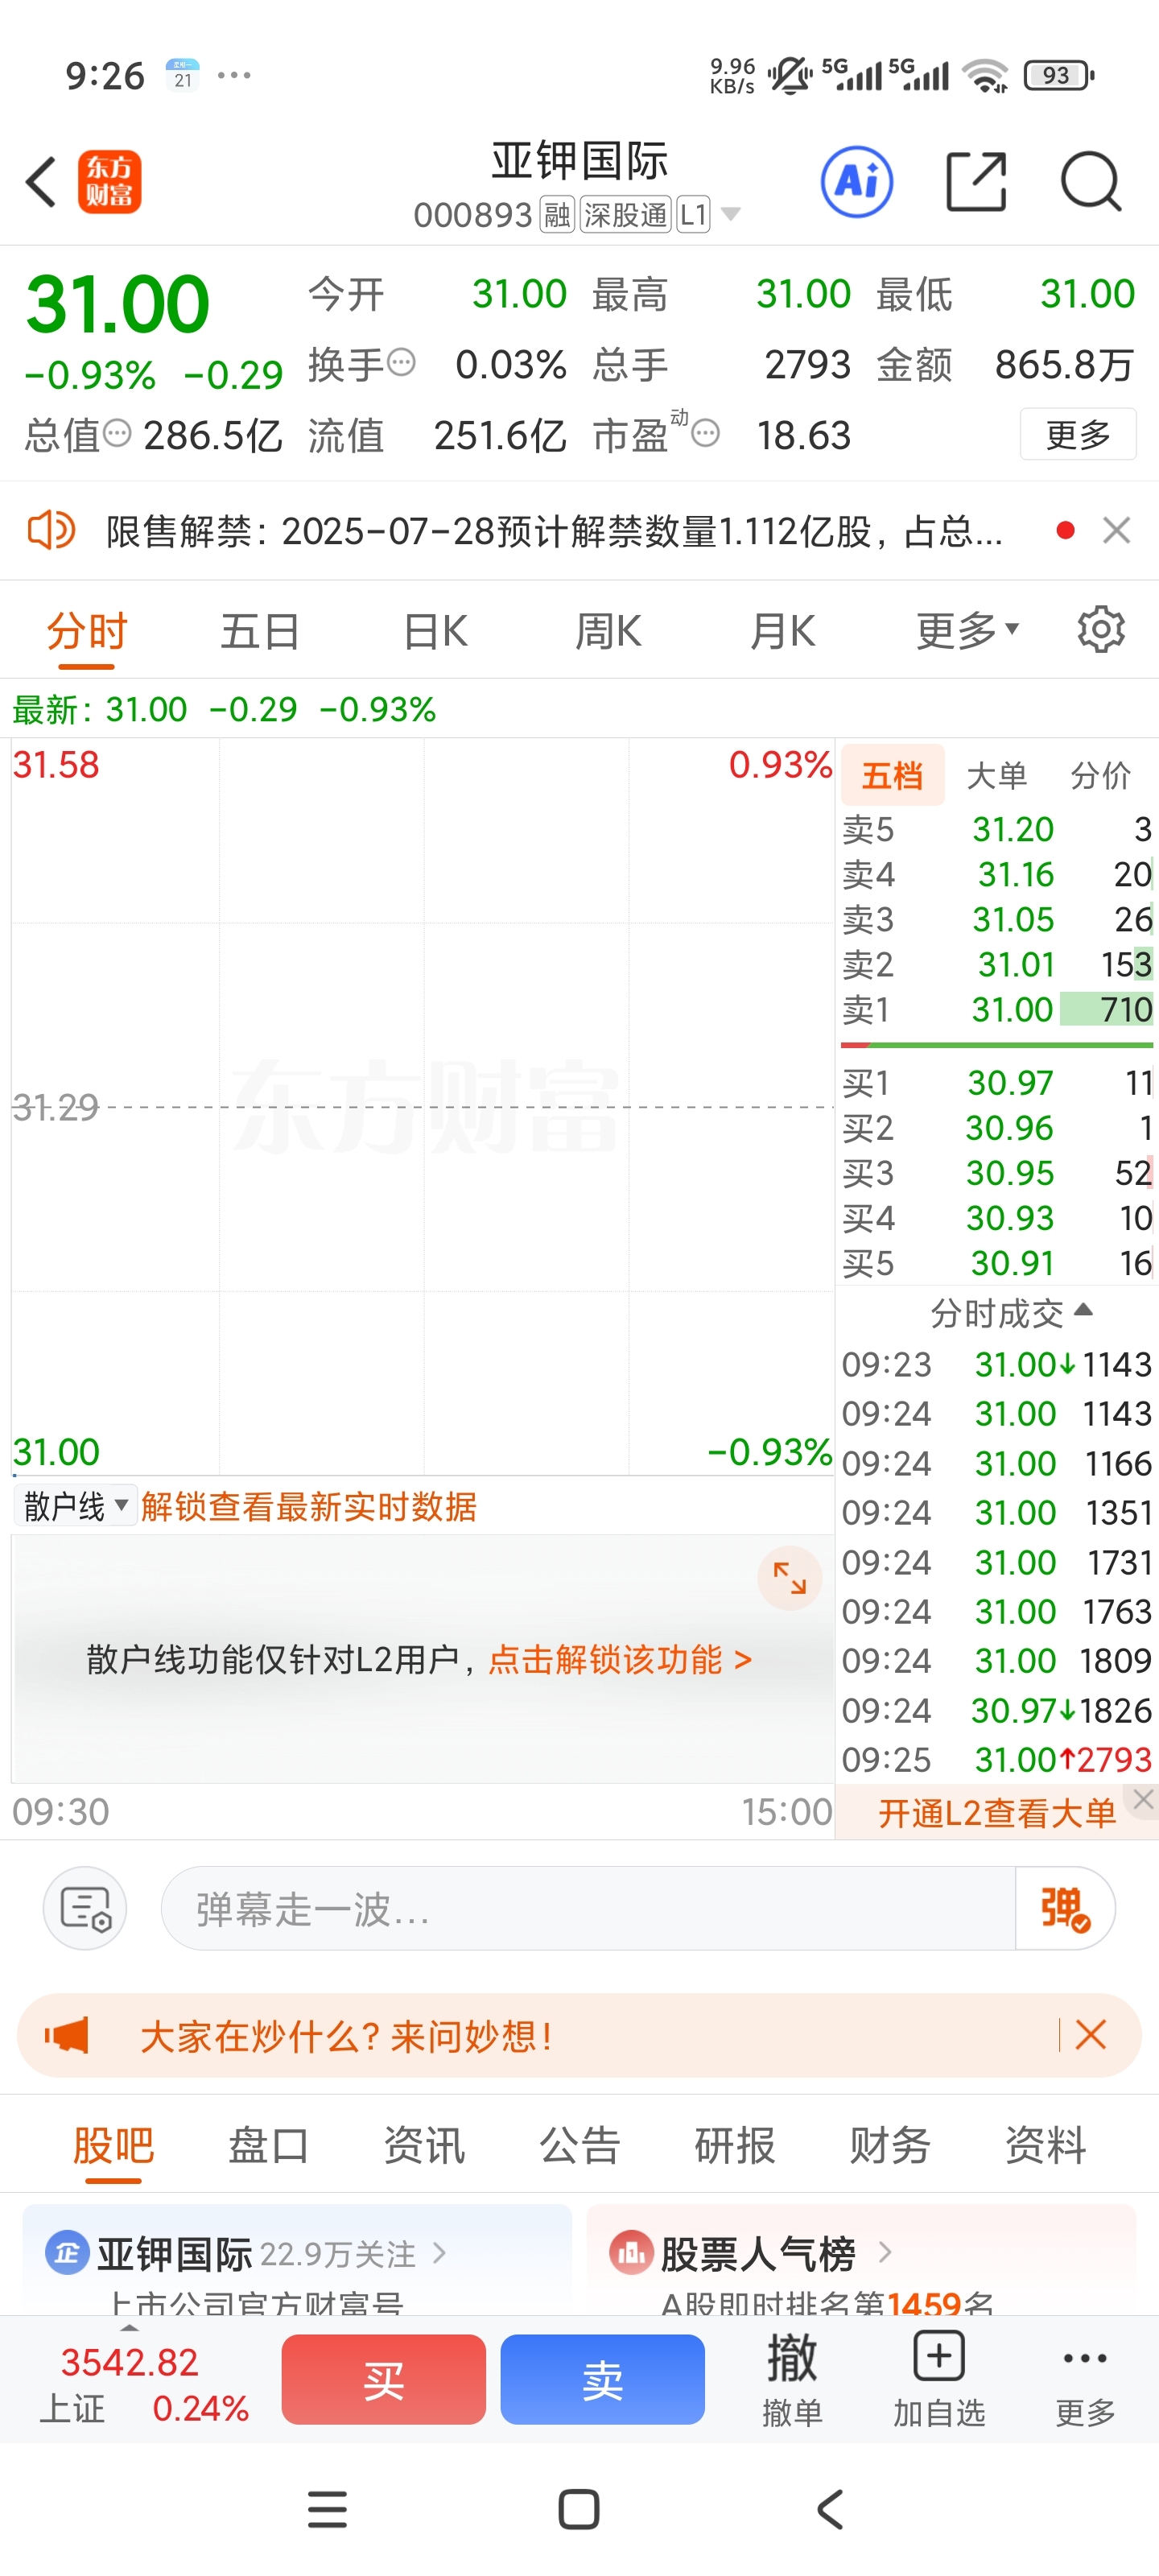Tap the Android back navigation arrow
The height and width of the screenshot is (2576, 1159).
click(x=830, y=2510)
